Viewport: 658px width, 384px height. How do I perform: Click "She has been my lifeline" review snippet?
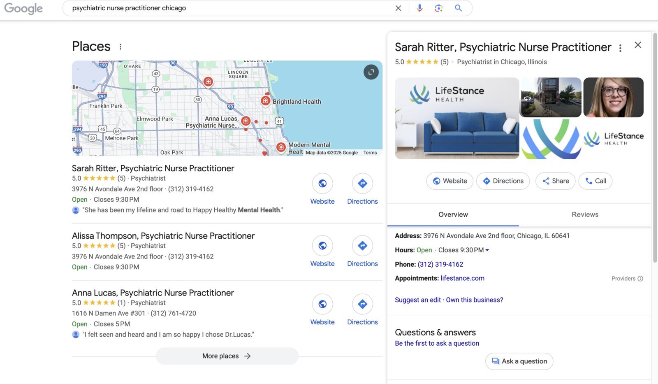coord(183,210)
